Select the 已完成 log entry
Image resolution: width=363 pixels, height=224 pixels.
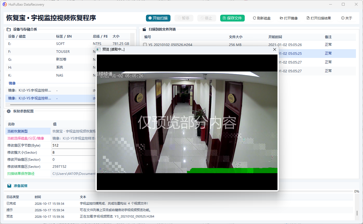pos(178,203)
